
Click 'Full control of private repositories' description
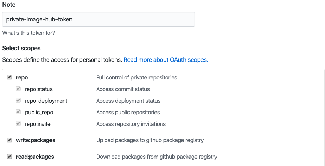pyautogui.click(x=137, y=77)
